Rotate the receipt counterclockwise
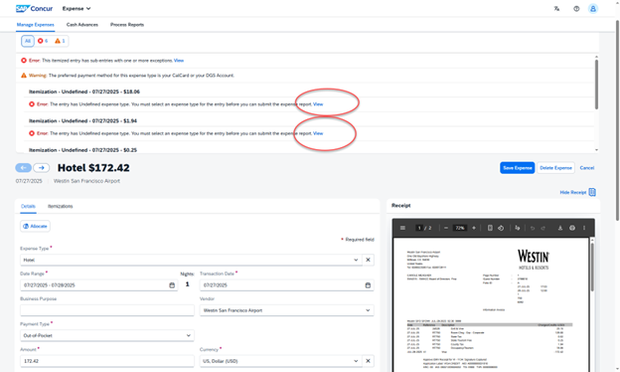Image resolution: width=620 pixels, height=372 pixels. coord(501,228)
